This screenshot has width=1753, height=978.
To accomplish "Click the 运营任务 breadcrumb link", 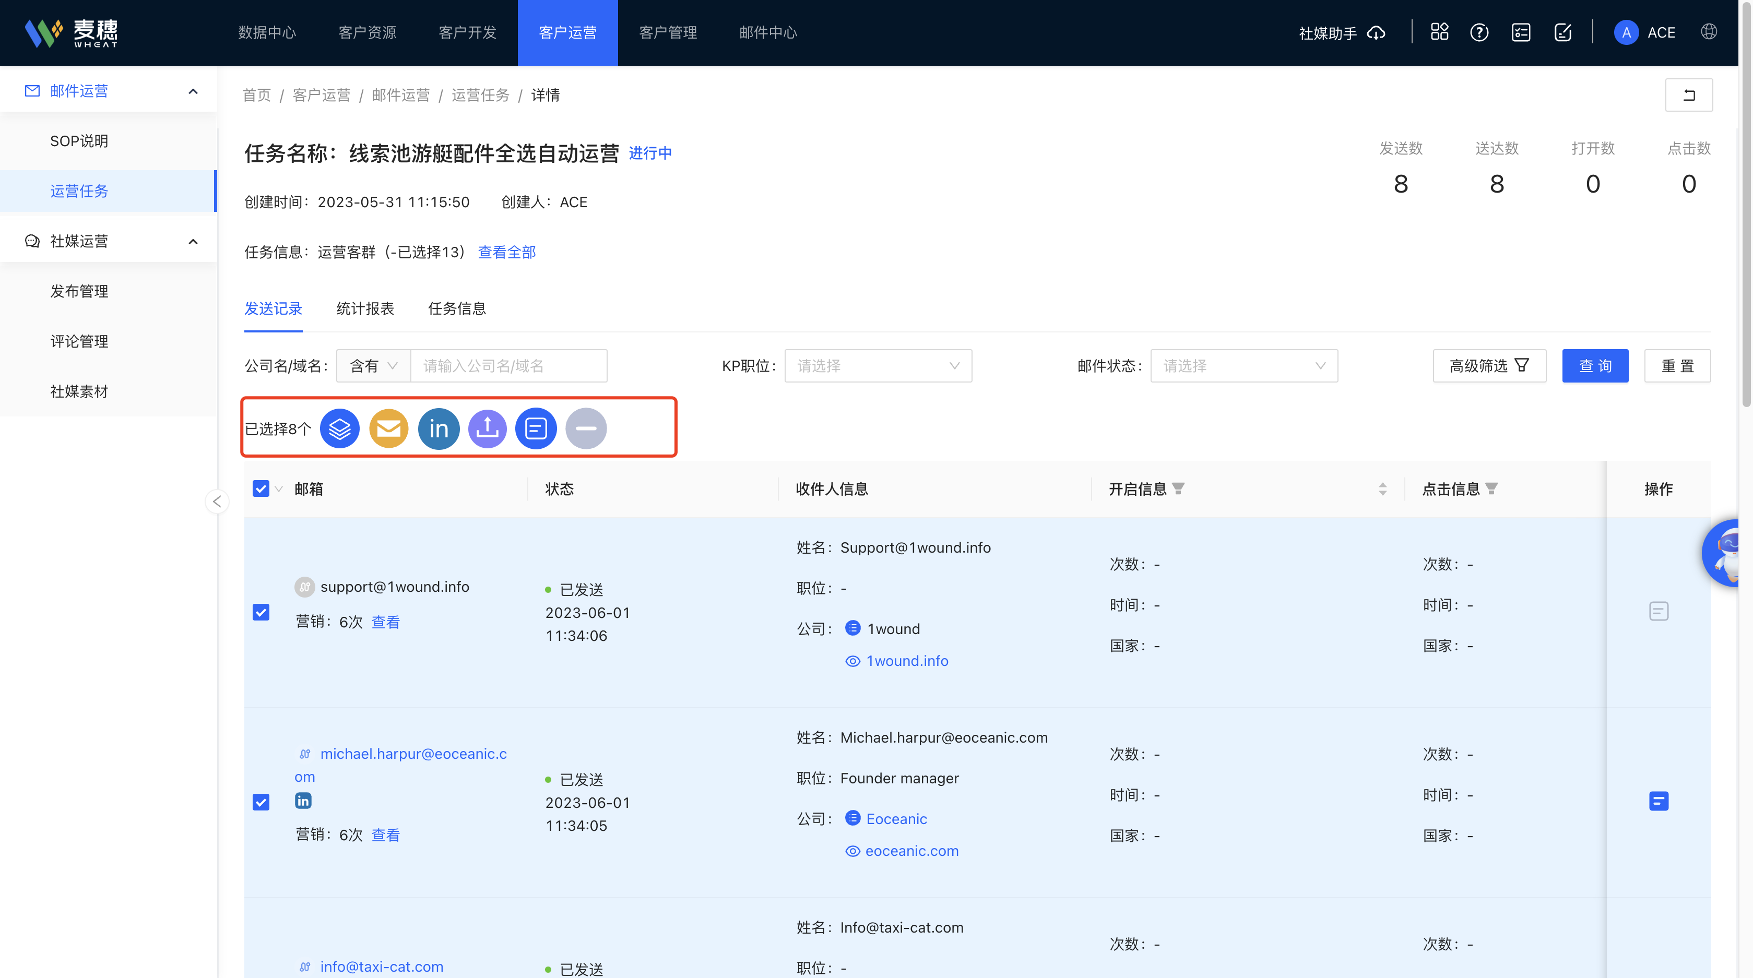I will click(x=480, y=95).
